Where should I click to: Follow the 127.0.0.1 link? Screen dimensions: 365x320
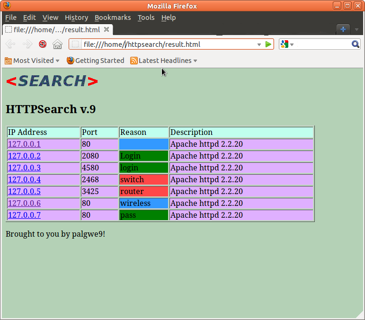[24, 144]
